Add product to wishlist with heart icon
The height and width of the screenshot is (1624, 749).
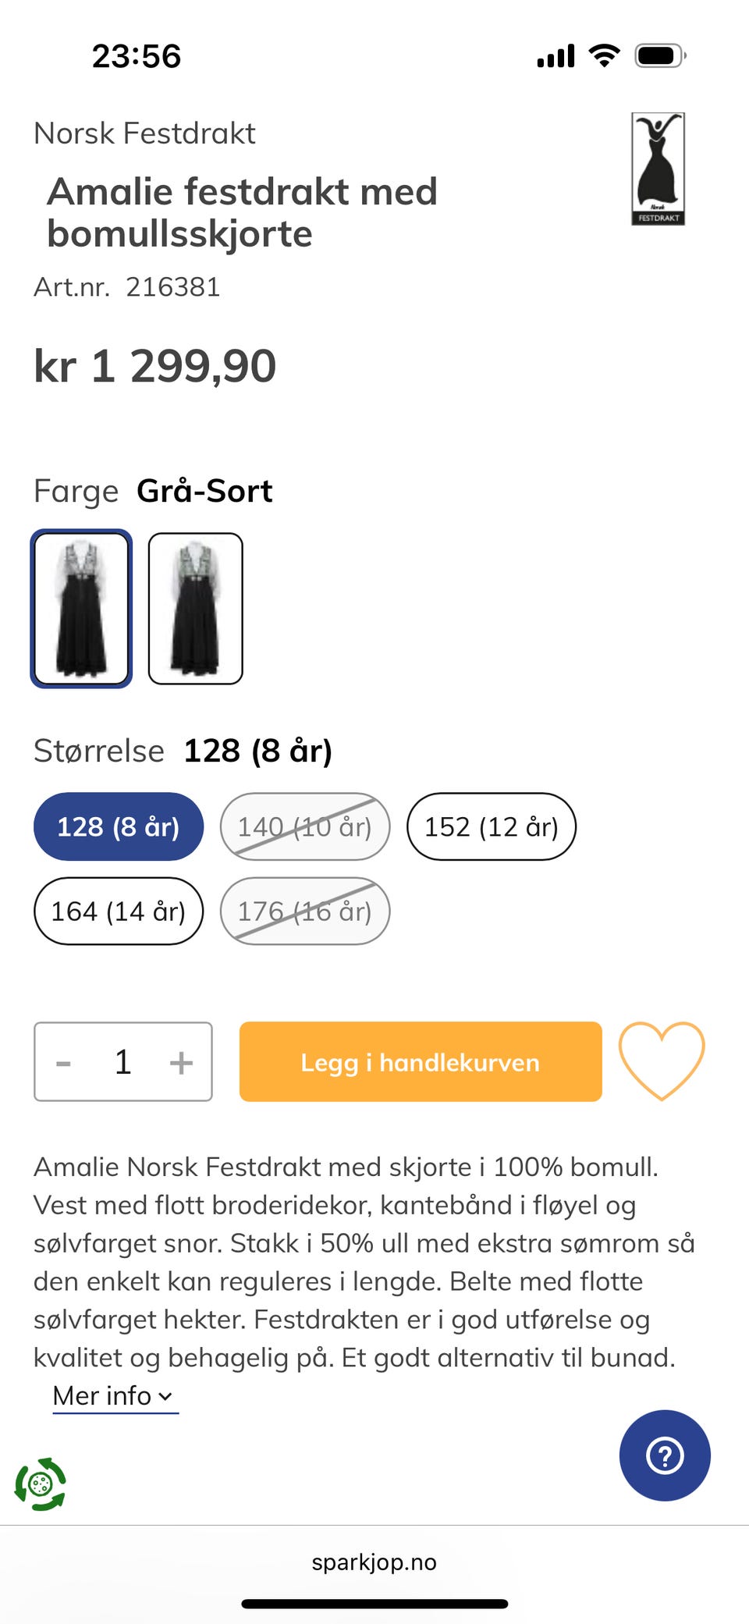pyautogui.click(x=662, y=1061)
